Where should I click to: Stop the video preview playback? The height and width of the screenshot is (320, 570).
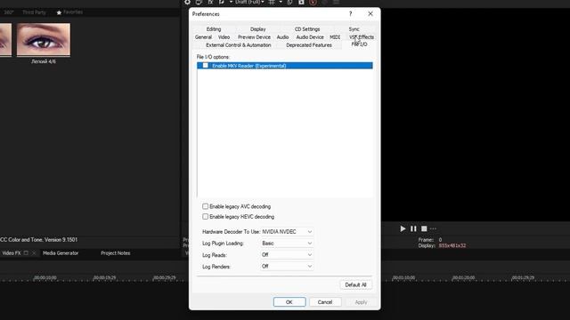tap(424, 228)
